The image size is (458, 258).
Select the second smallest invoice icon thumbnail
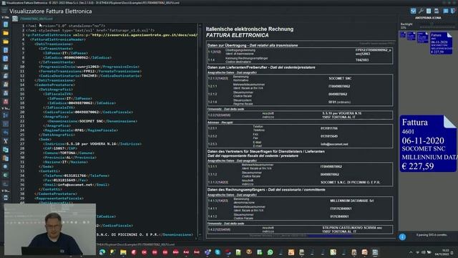[411, 36]
